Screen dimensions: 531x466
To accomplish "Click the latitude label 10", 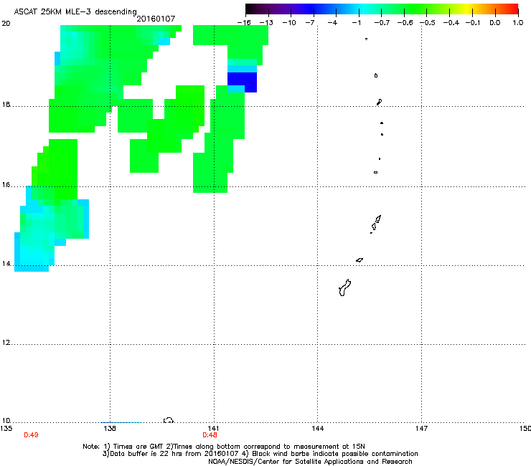I will 6,420.
